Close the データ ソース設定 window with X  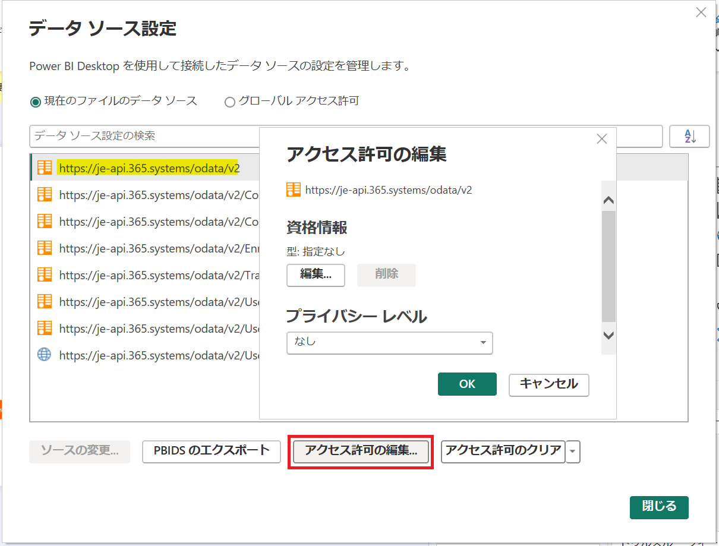[701, 12]
